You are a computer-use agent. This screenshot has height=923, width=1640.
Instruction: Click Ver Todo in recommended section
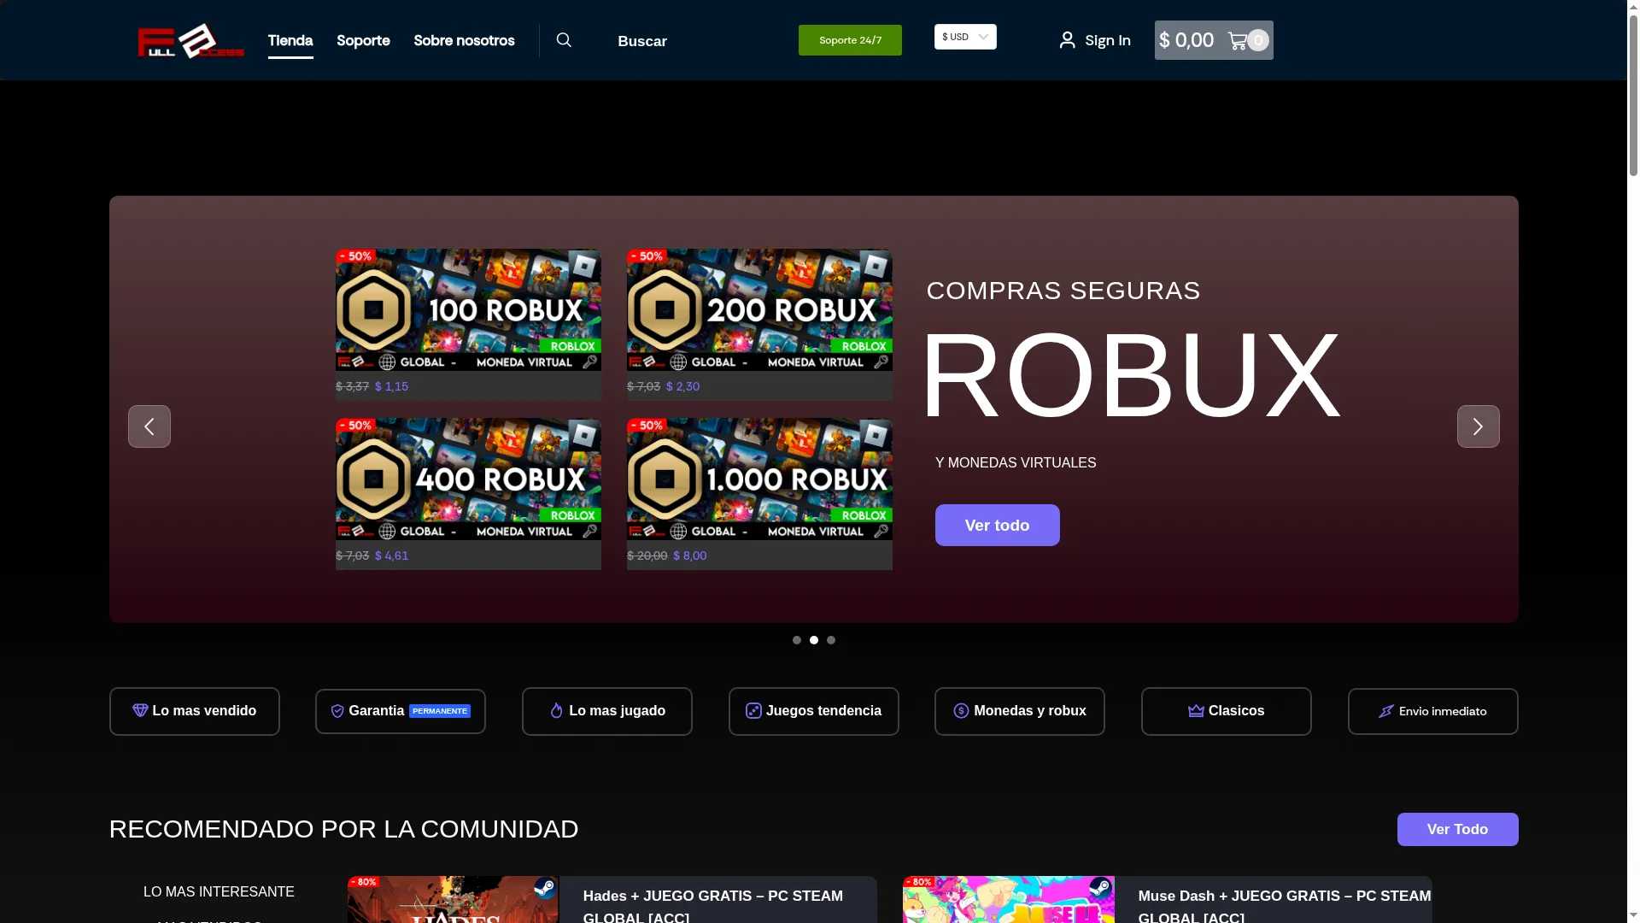(1458, 829)
